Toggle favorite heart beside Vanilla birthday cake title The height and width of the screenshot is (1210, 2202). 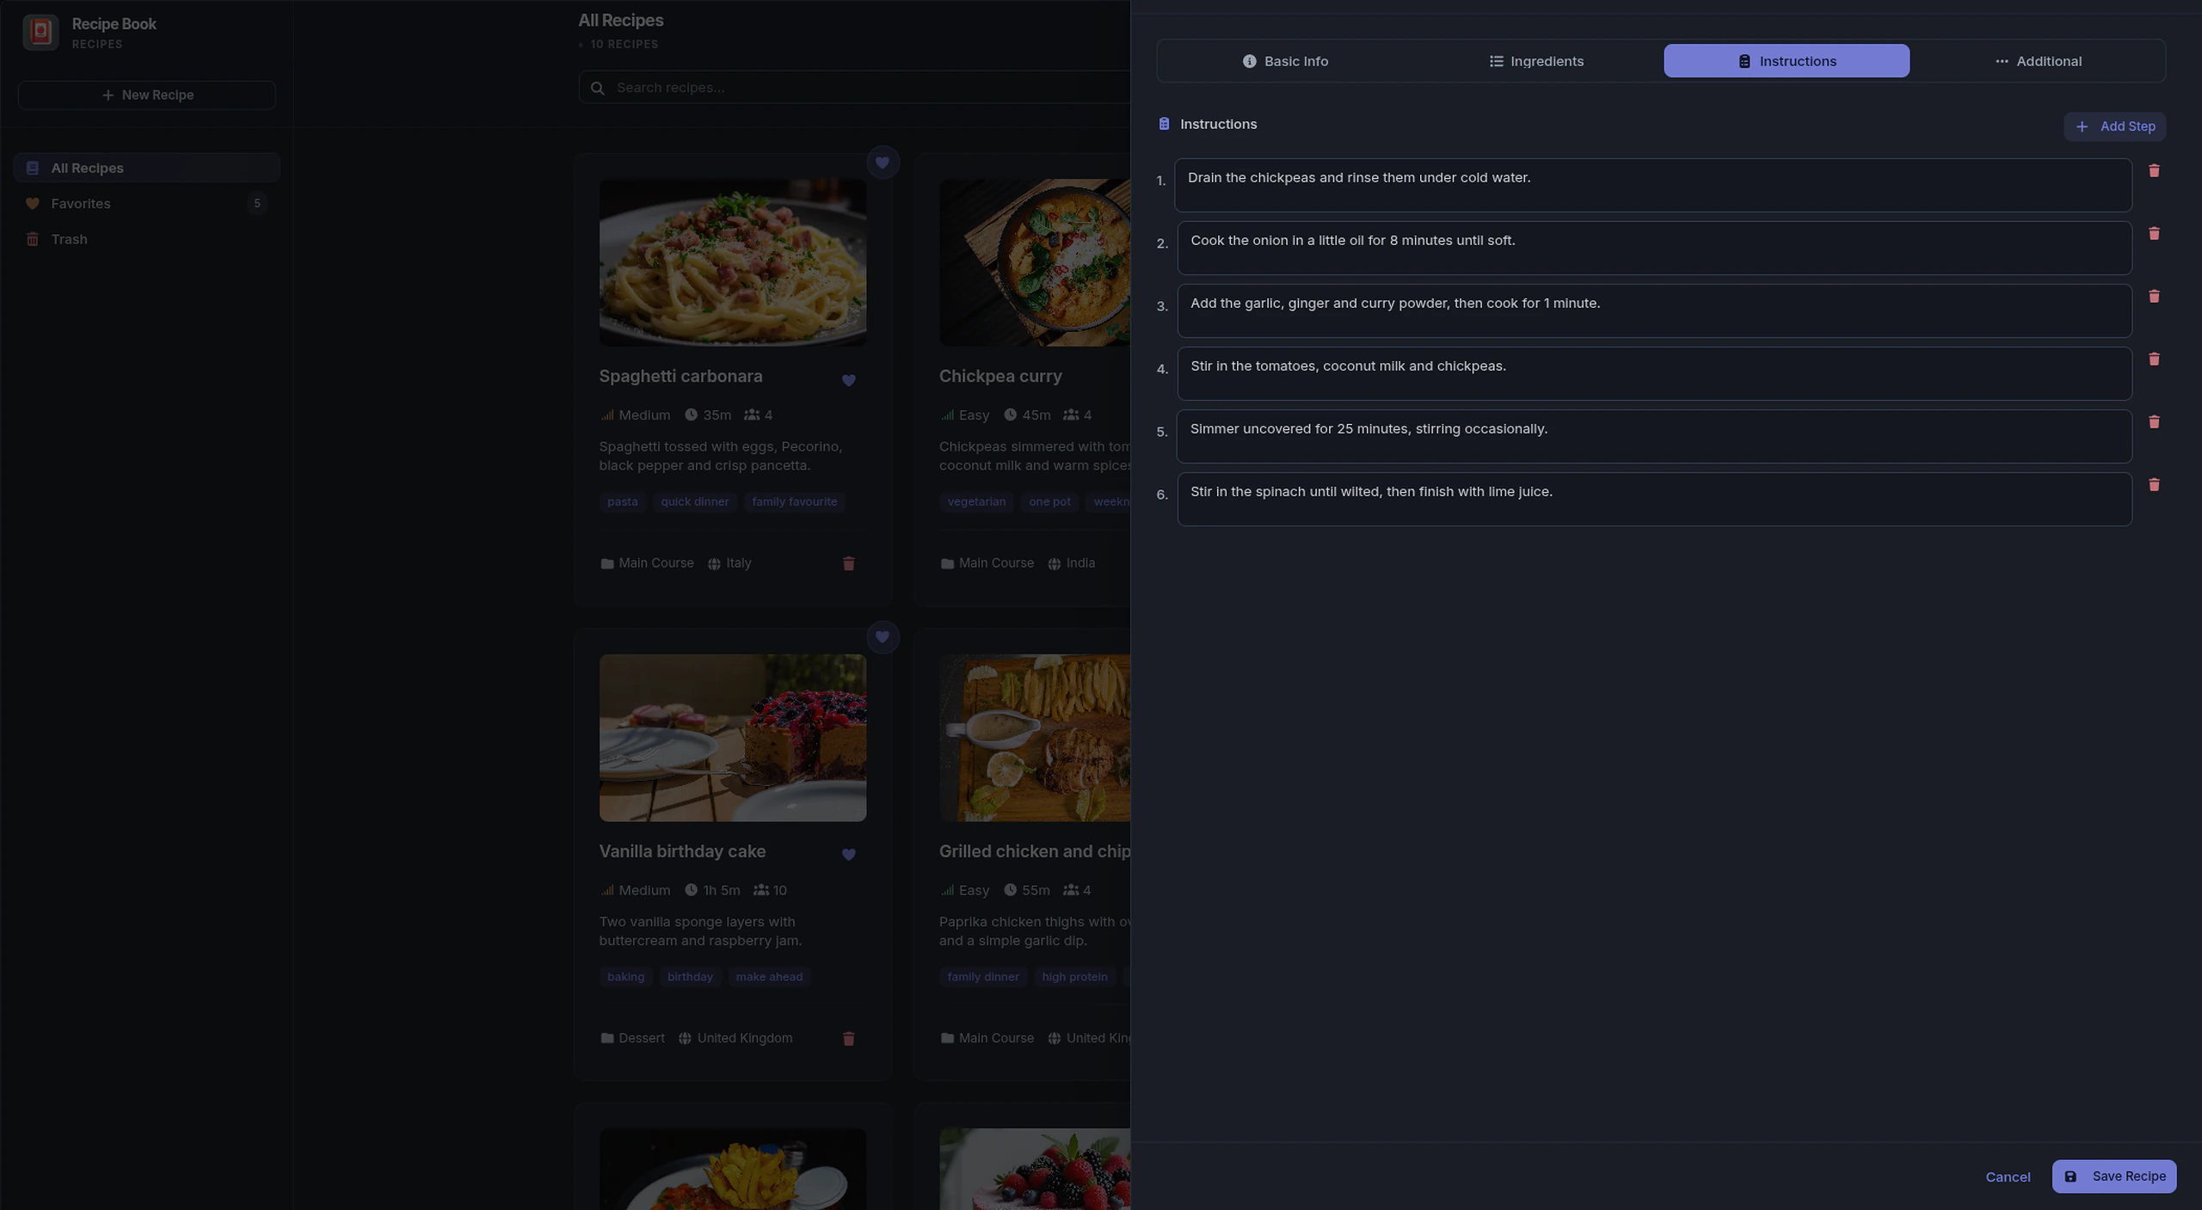pyautogui.click(x=848, y=855)
